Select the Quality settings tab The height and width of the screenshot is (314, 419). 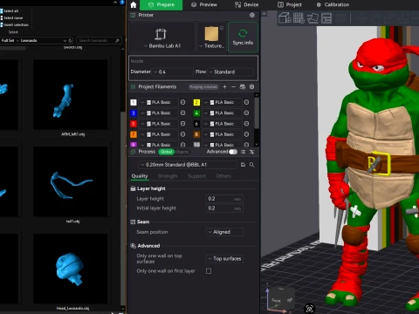(x=140, y=176)
